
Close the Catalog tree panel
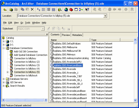47,34
